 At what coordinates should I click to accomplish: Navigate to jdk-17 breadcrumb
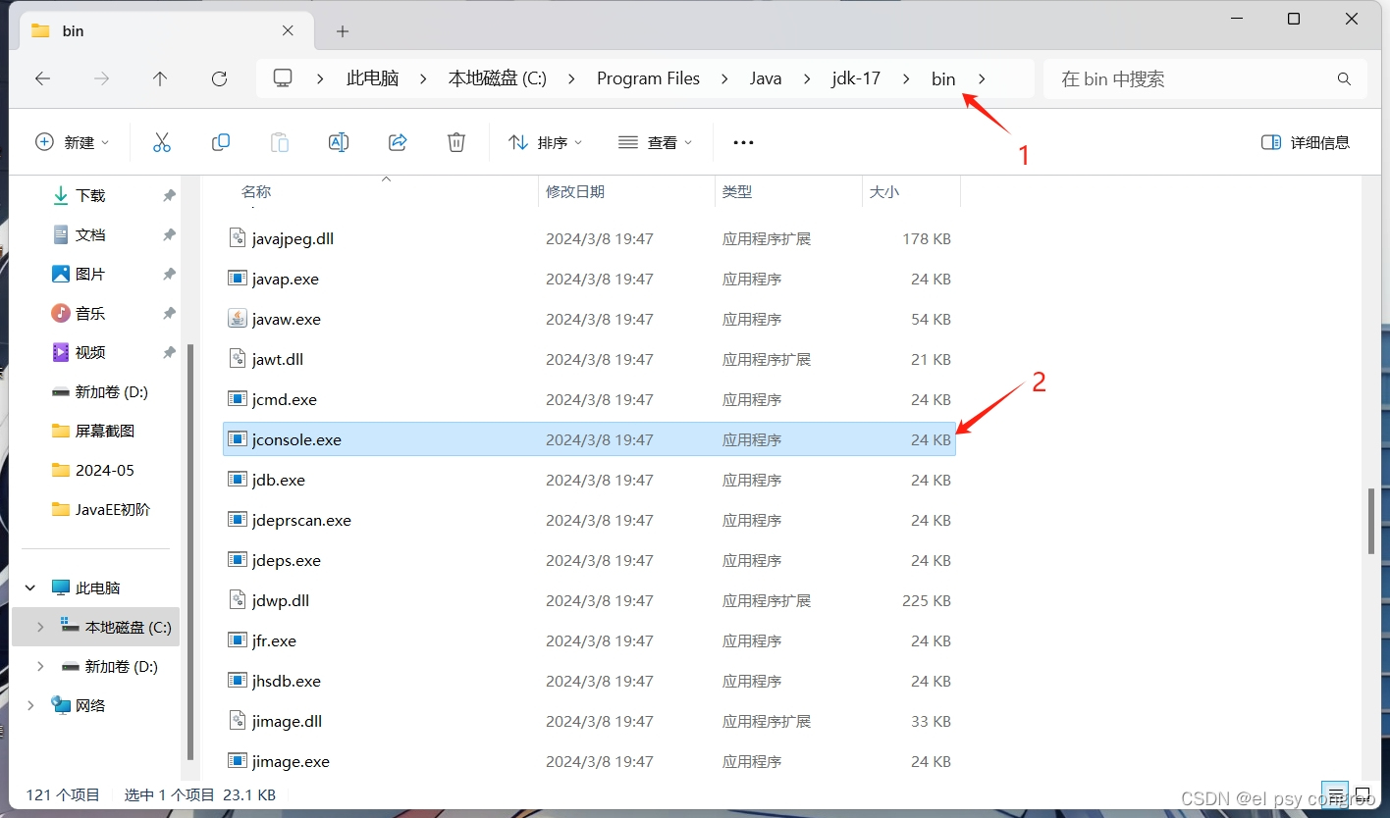point(856,79)
